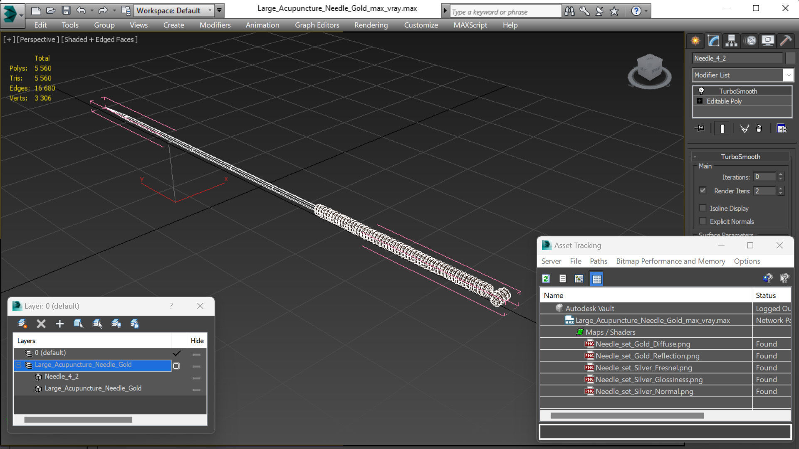799x449 pixels.
Task: Remove modifier from the stack icon
Action: click(759, 128)
